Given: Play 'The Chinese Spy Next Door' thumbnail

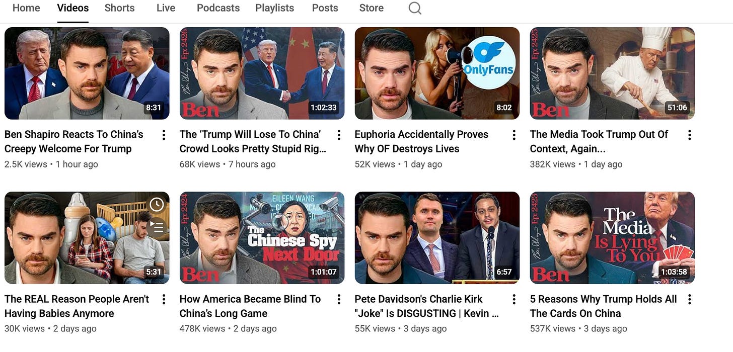Looking at the screenshot, I should click(x=262, y=238).
